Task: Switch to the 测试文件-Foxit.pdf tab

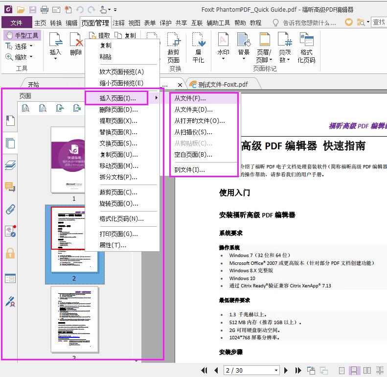Action: tap(223, 84)
